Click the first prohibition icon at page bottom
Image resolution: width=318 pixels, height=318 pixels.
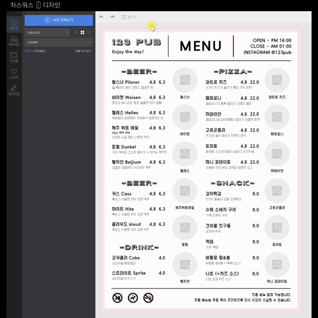tap(118, 298)
